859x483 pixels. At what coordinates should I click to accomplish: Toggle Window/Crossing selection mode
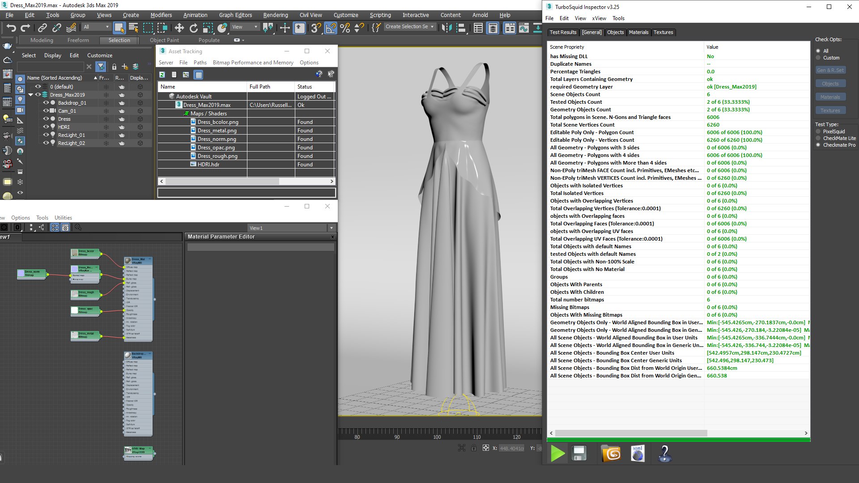162,28
